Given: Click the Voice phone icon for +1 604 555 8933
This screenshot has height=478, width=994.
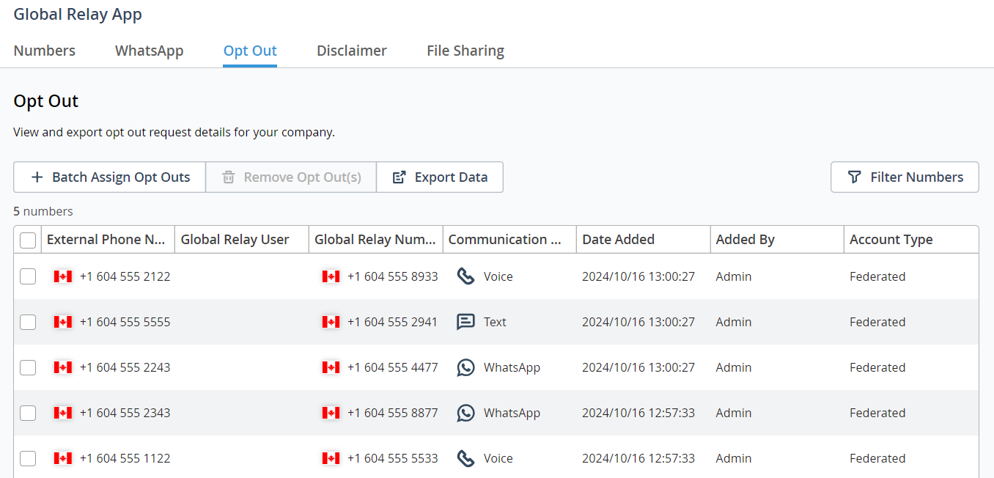Looking at the screenshot, I should 465,276.
